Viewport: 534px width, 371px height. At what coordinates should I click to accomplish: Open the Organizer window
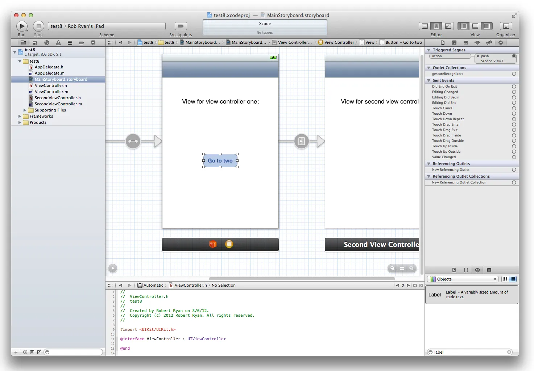tap(506, 26)
